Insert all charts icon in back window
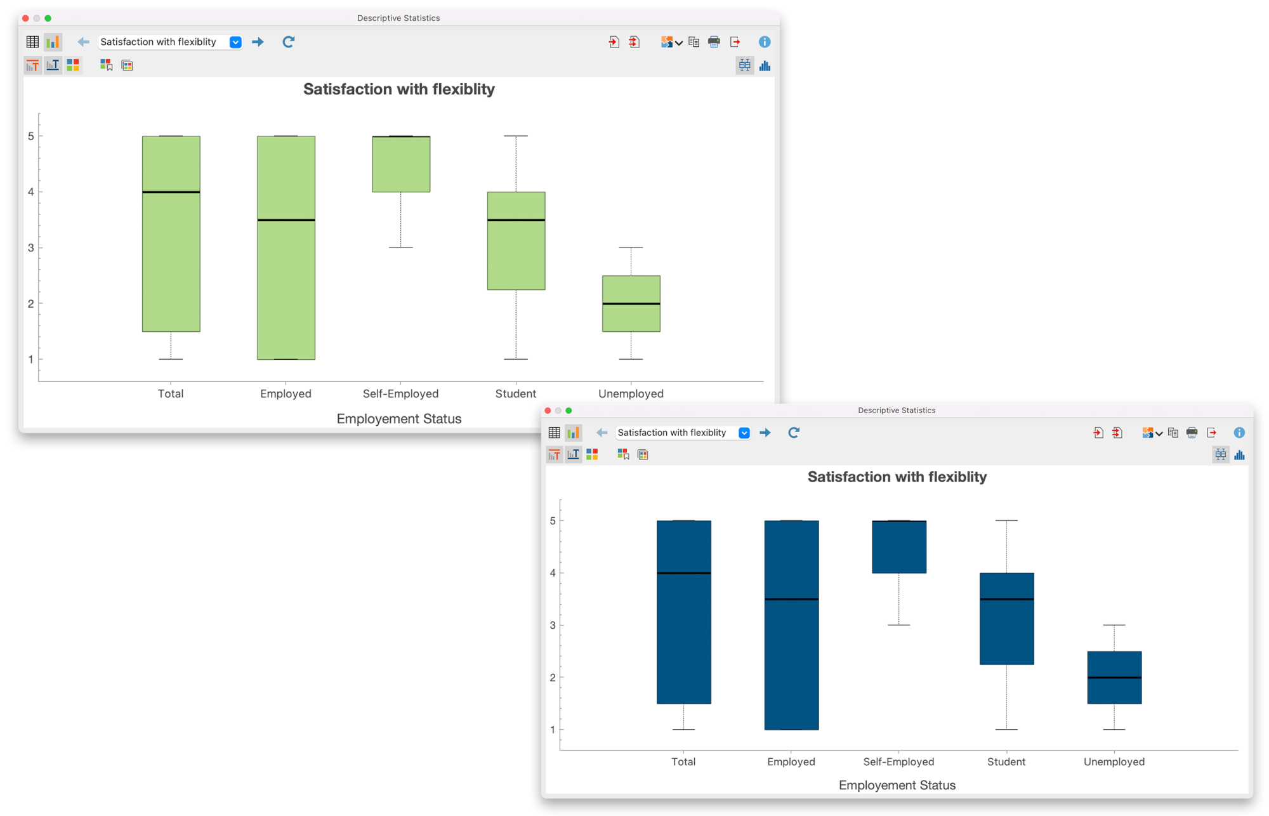The height and width of the screenshot is (816, 1269). coord(634,42)
